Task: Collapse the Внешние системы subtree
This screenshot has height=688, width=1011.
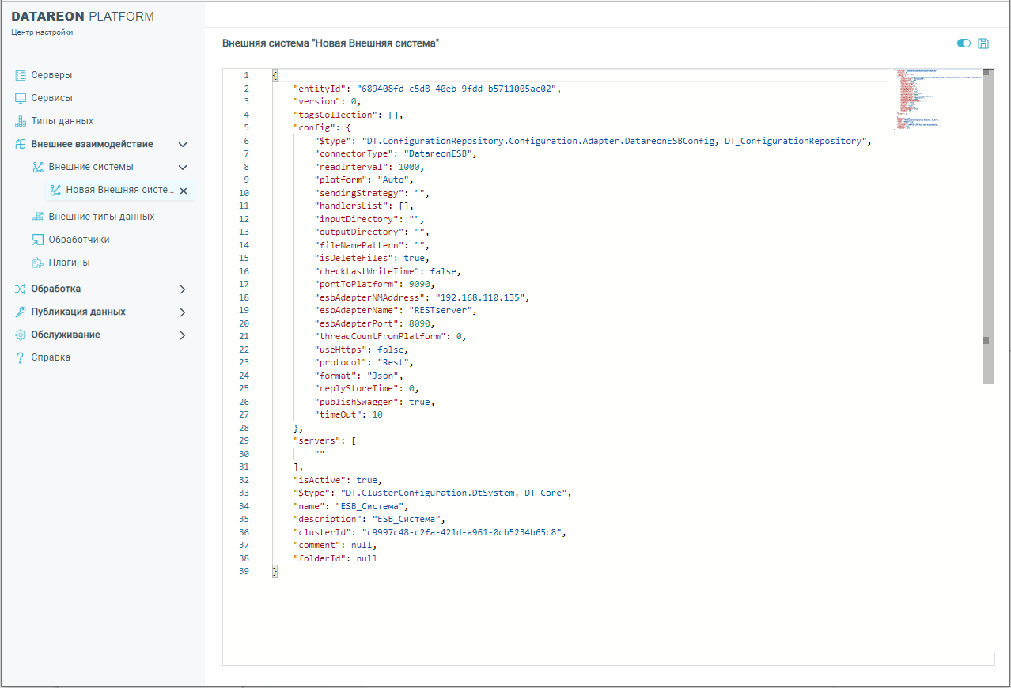Action: click(183, 168)
